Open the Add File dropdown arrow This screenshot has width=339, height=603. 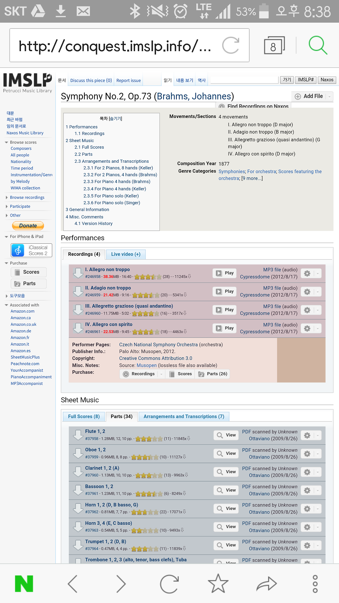click(329, 96)
